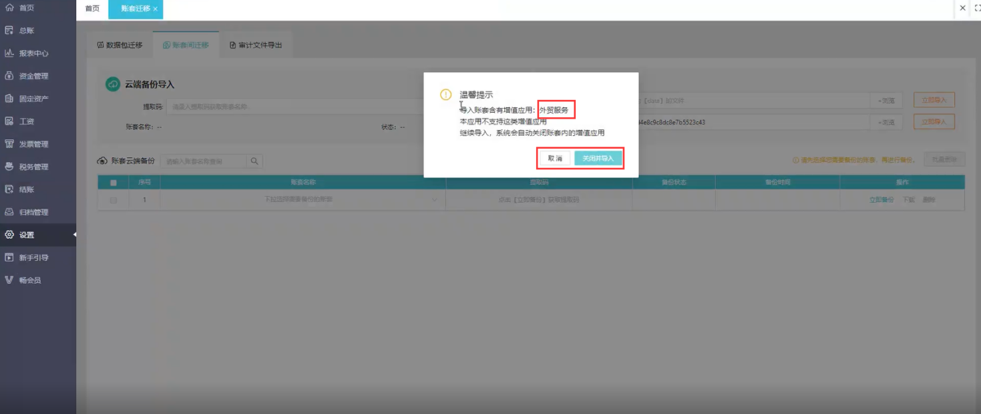The width and height of the screenshot is (981, 414).
Task: Focus the 提取码 input field
Action: coord(296,107)
